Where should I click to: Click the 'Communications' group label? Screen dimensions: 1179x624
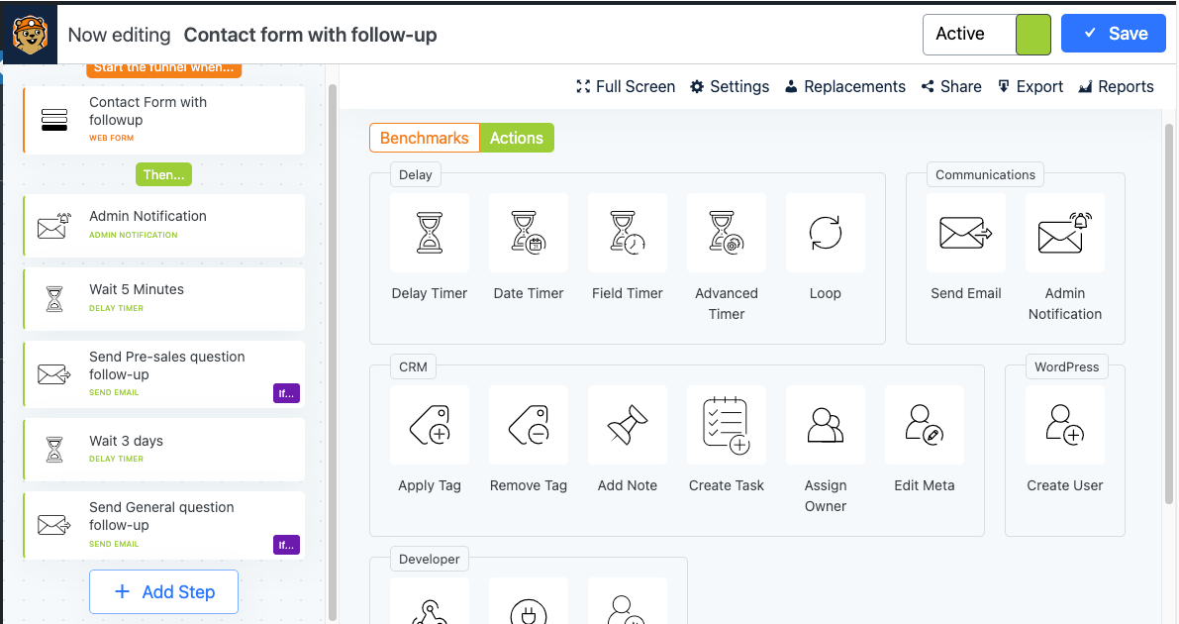coord(985,174)
